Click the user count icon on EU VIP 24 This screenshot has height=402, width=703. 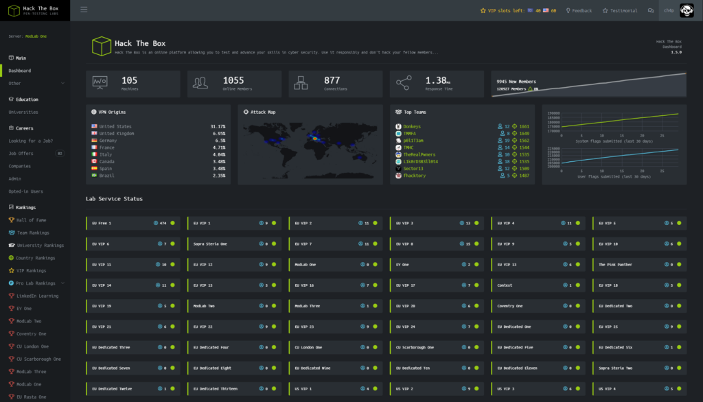pyautogui.click(x=463, y=327)
